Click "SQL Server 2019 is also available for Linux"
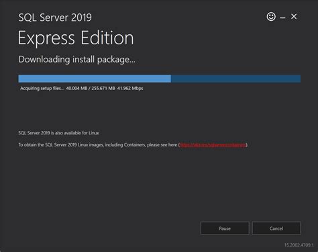This screenshot has width=318, height=252. [58, 133]
